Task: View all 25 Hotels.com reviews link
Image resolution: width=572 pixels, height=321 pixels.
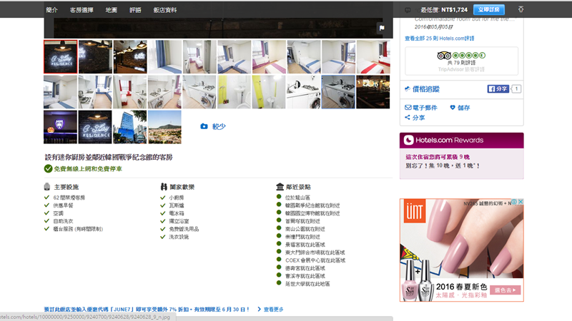Action: click(440, 39)
